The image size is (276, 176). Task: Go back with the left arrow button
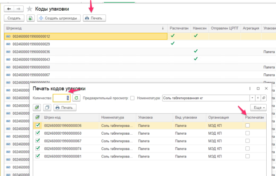tap(9, 9)
